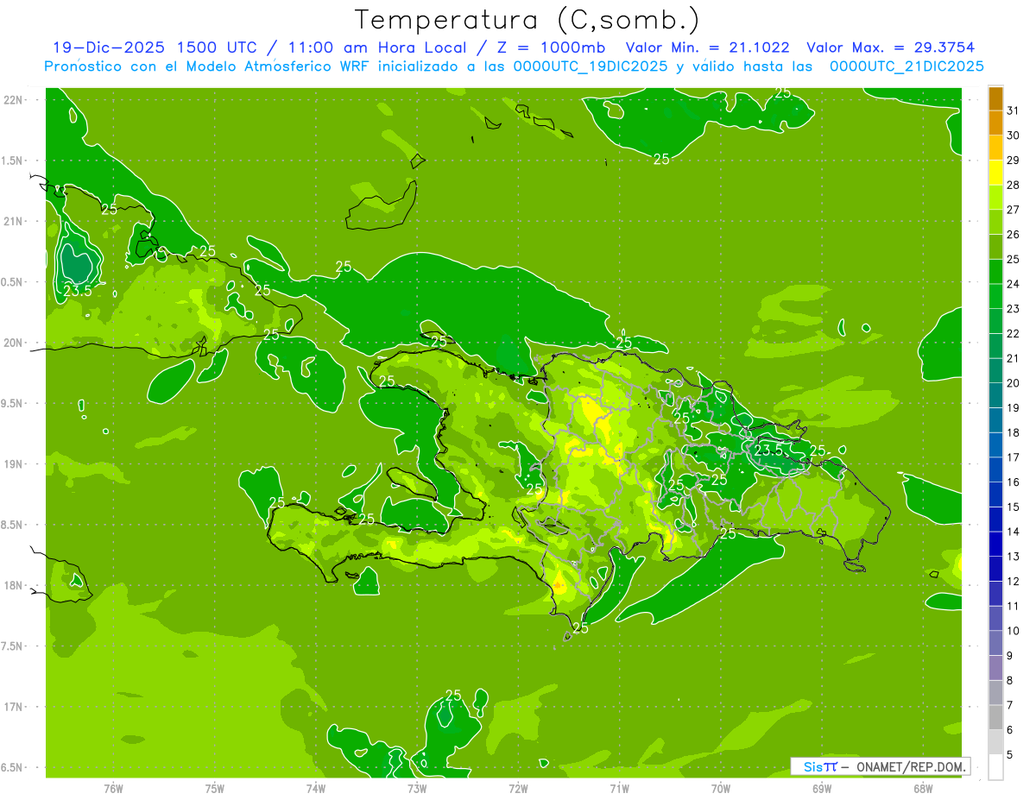The height and width of the screenshot is (800, 1036).
Task: Click the "71W" longitude label
Action: (619, 789)
